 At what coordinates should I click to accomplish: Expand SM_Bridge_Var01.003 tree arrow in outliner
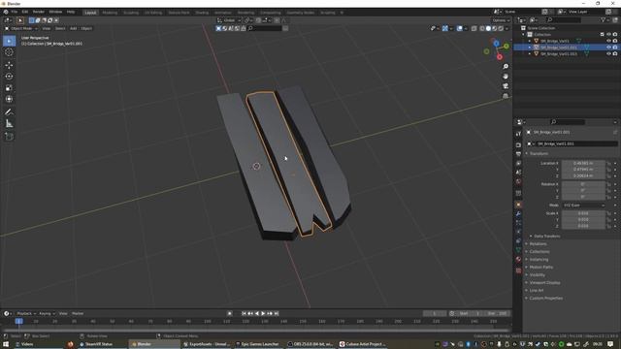coord(530,53)
